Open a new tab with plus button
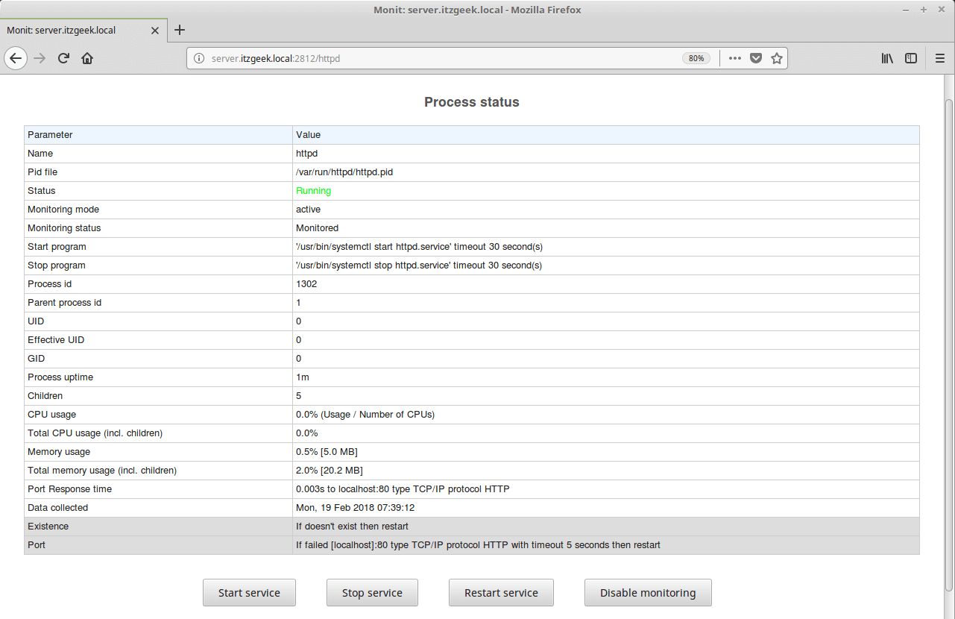This screenshot has width=955, height=619. (x=180, y=31)
